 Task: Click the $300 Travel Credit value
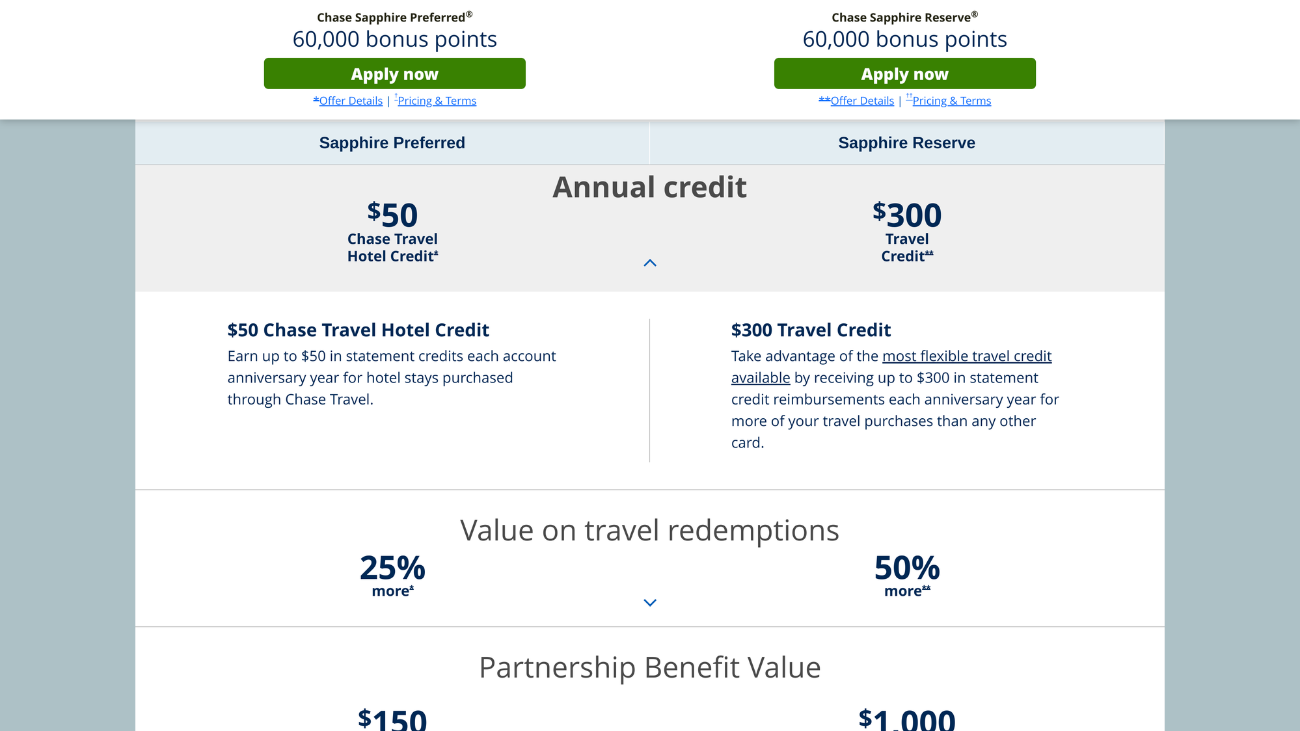tap(907, 216)
